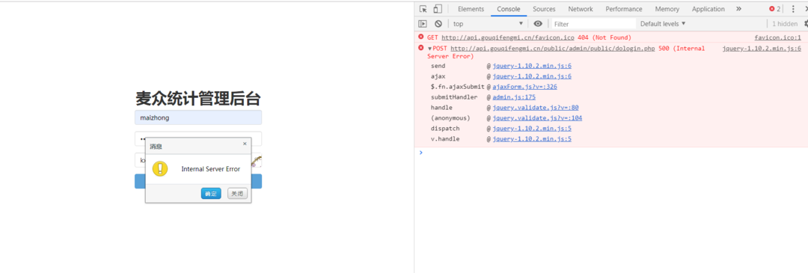Screen dimensions: 808x273
Task: Open the Performance tab
Action: tap(624, 9)
